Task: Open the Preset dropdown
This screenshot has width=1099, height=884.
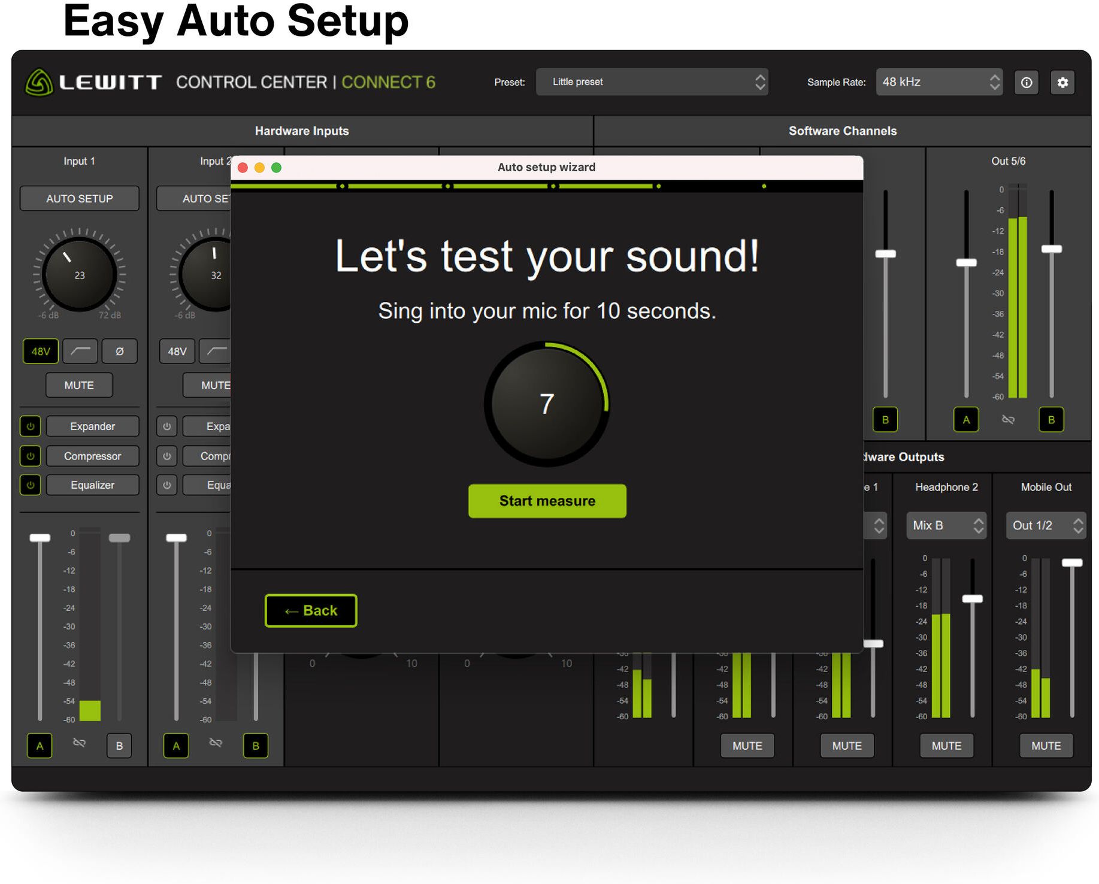Action: coord(652,82)
